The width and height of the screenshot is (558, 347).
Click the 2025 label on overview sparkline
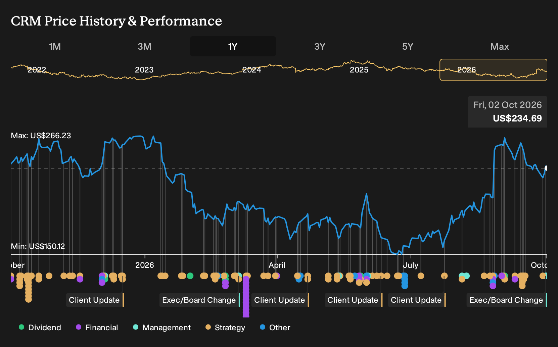tap(359, 70)
